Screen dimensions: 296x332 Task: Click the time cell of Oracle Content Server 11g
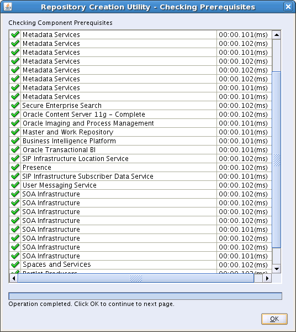click(x=244, y=115)
